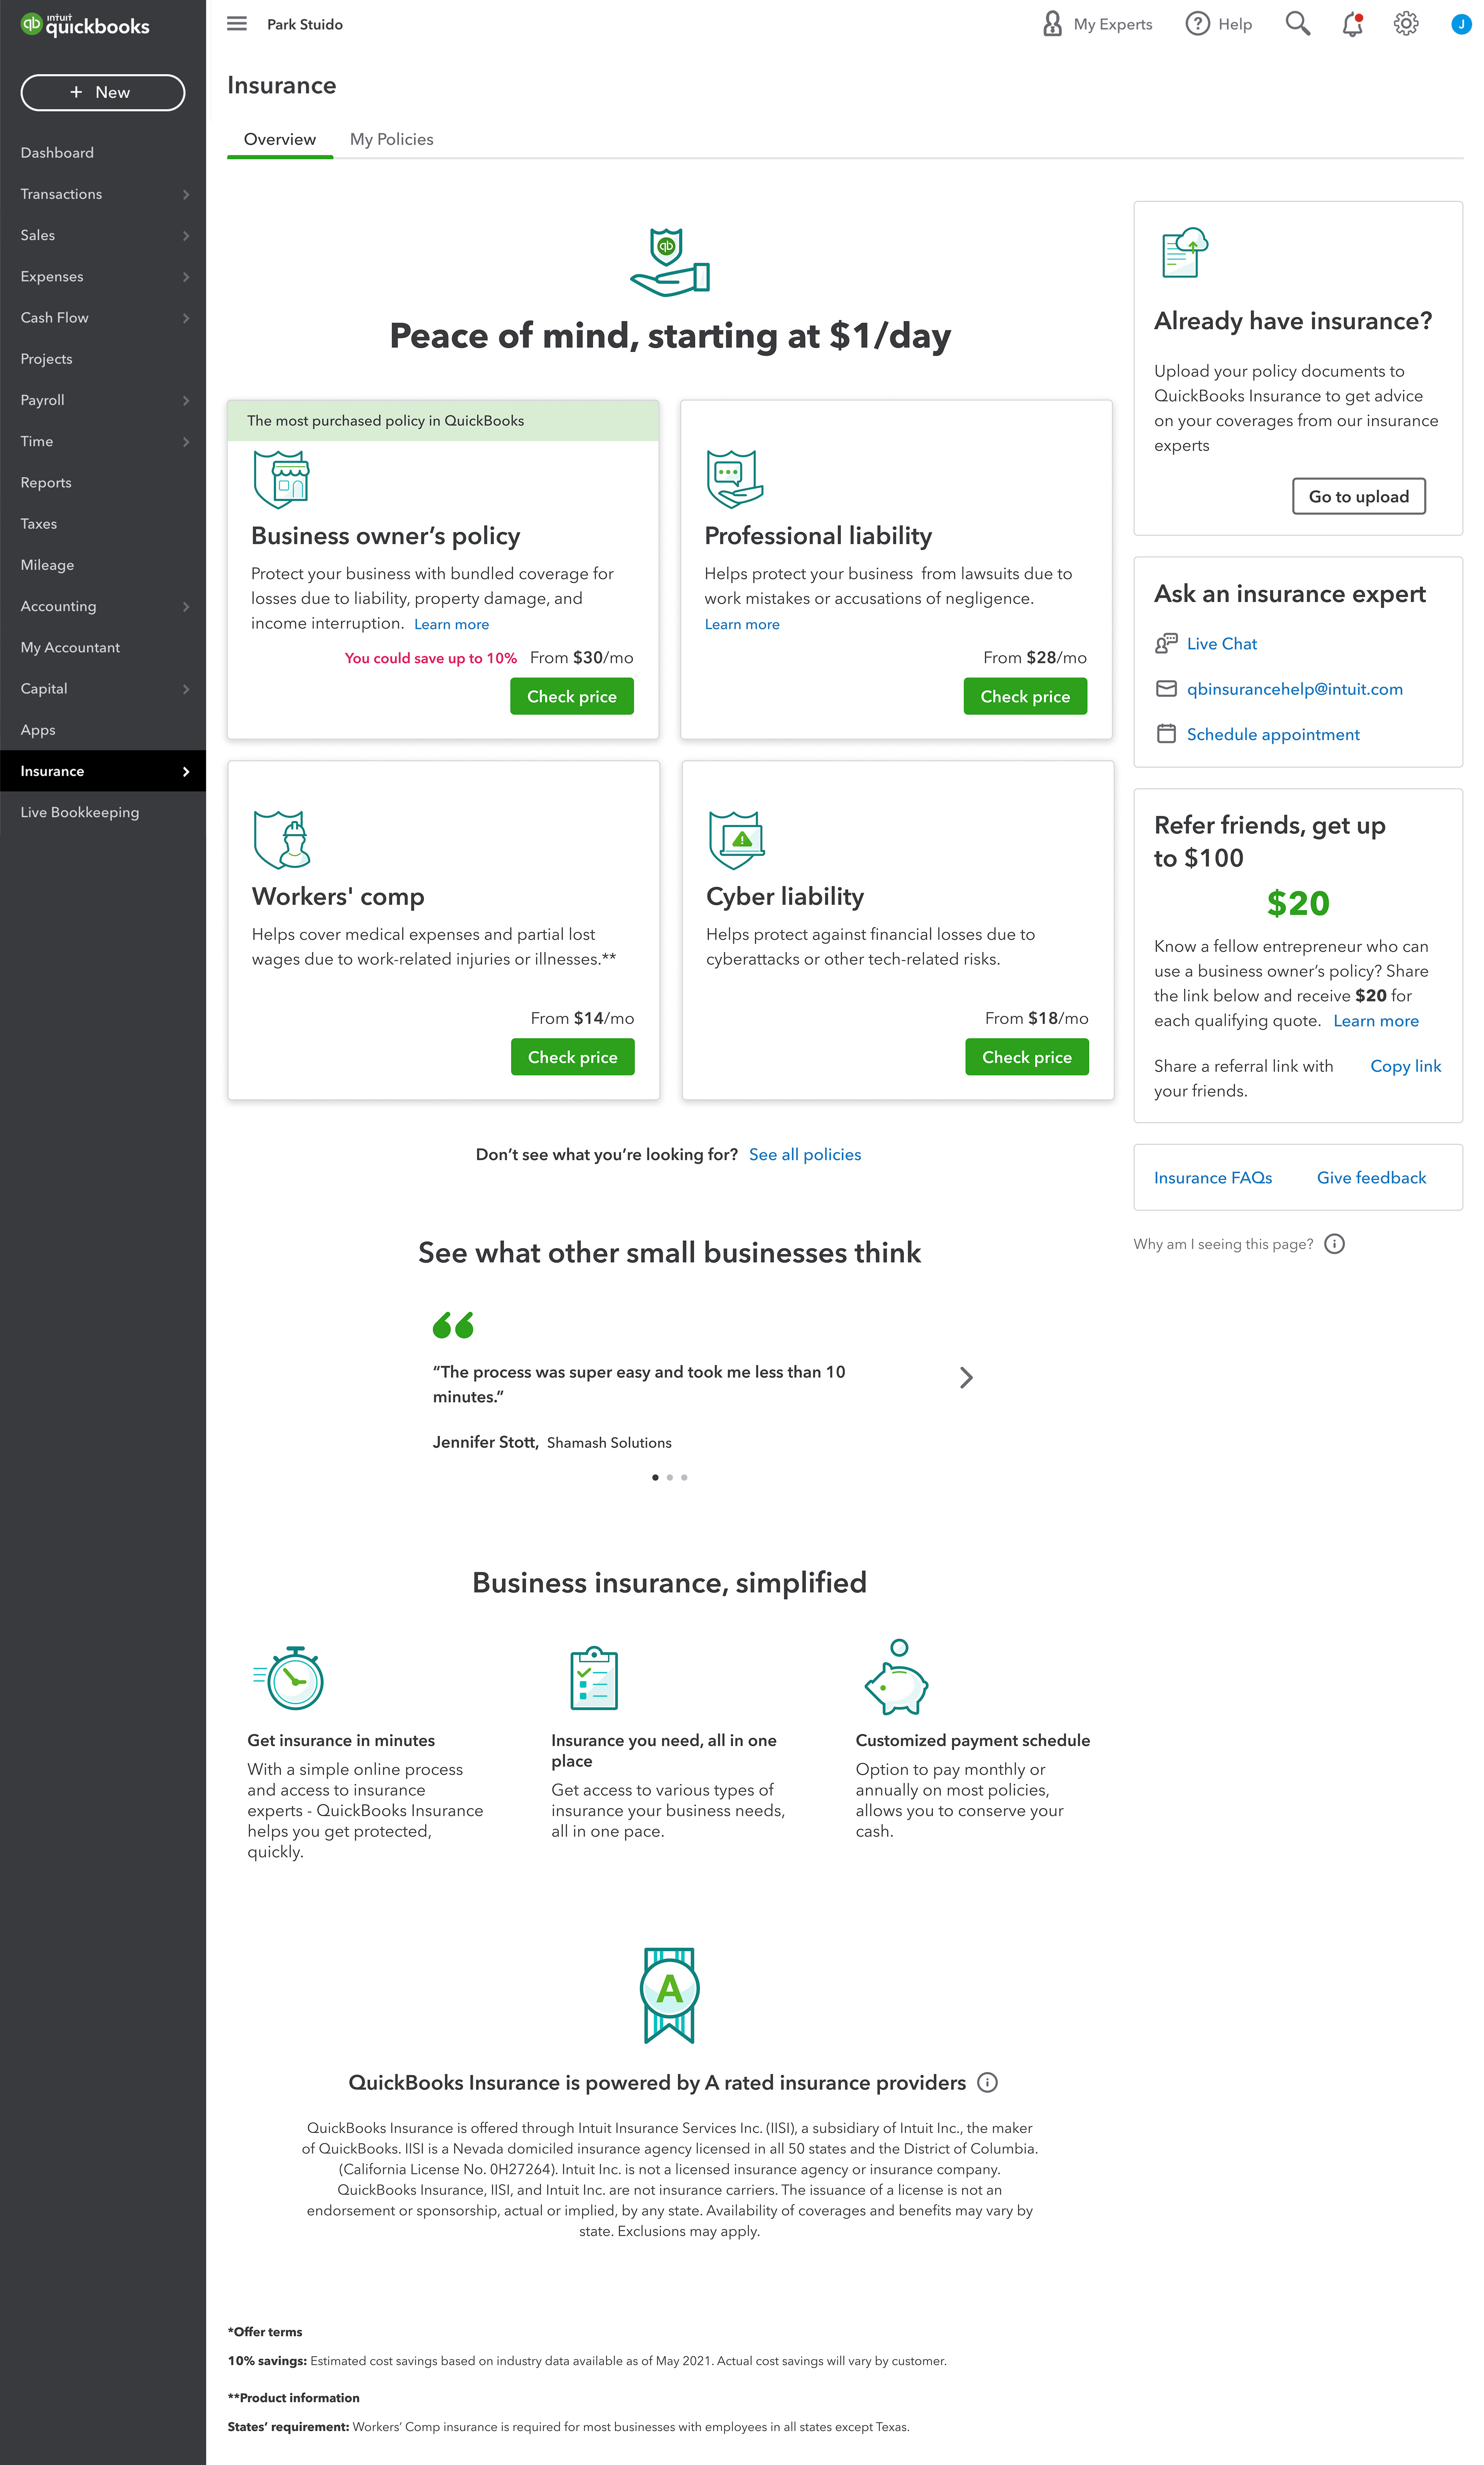Image resolution: width=1484 pixels, height=2465 pixels.
Task: Click the calendar icon by Schedule appointment
Action: pyautogui.click(x=1166, y=734)
